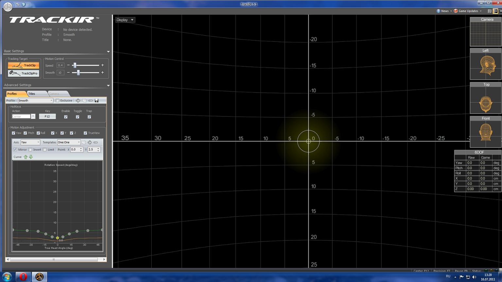Open the TrackIR application orb menu
This screenshot has width=502, height=282.
point(8,6)
